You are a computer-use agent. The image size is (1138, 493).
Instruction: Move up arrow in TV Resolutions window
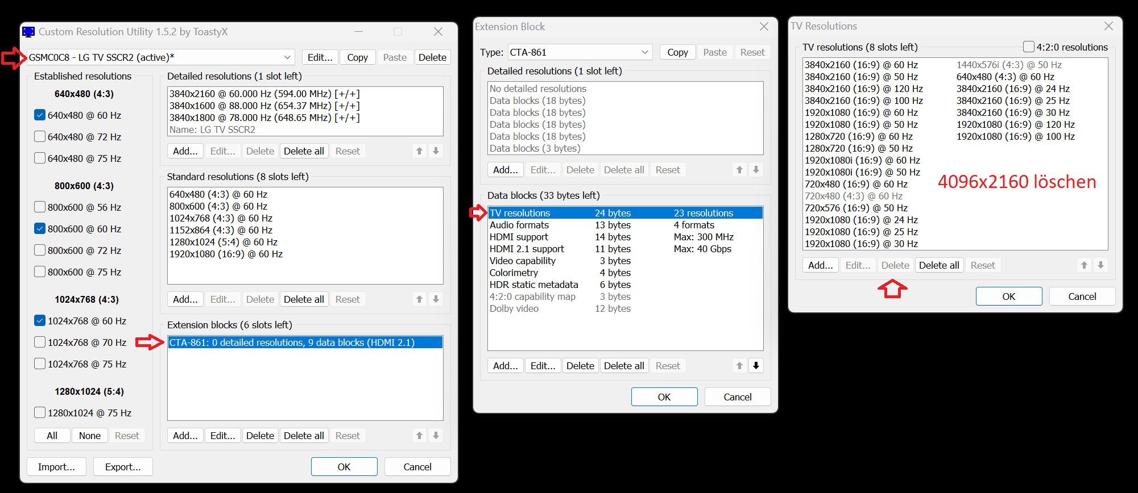coord(1084,265)
